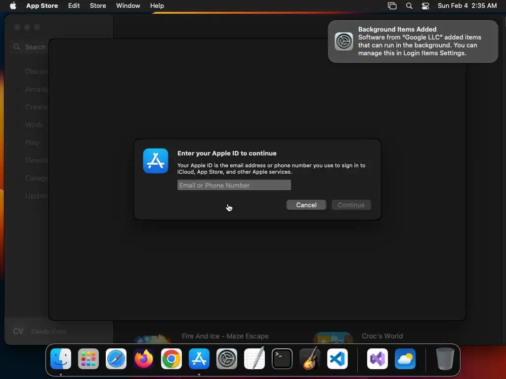
Task: Select Updates in the App Store sidebar
Action: (36, 195)
